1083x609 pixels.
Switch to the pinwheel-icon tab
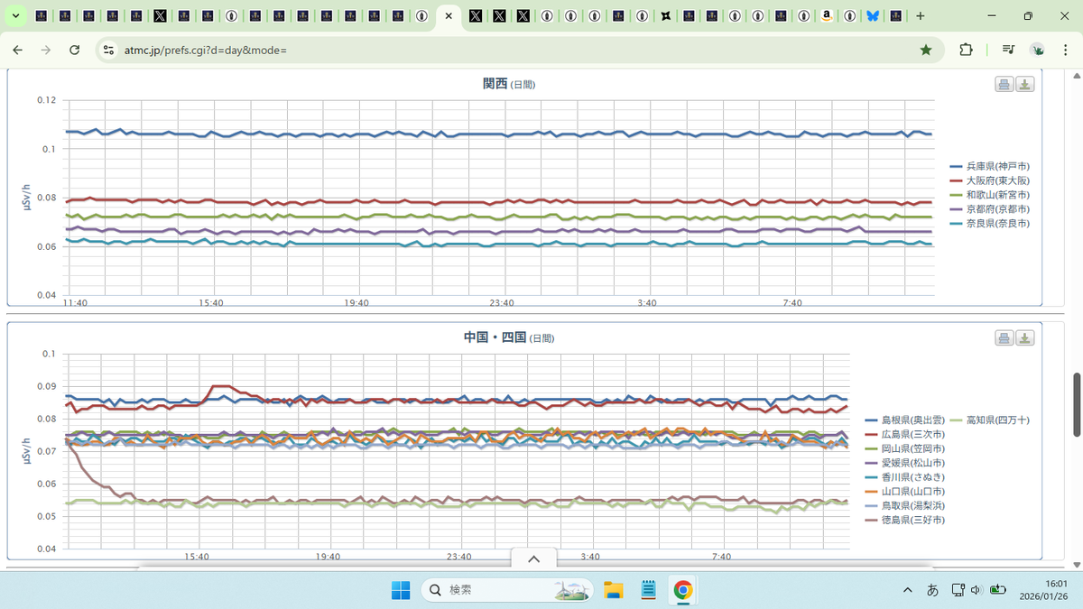click(x=665, y=16)
